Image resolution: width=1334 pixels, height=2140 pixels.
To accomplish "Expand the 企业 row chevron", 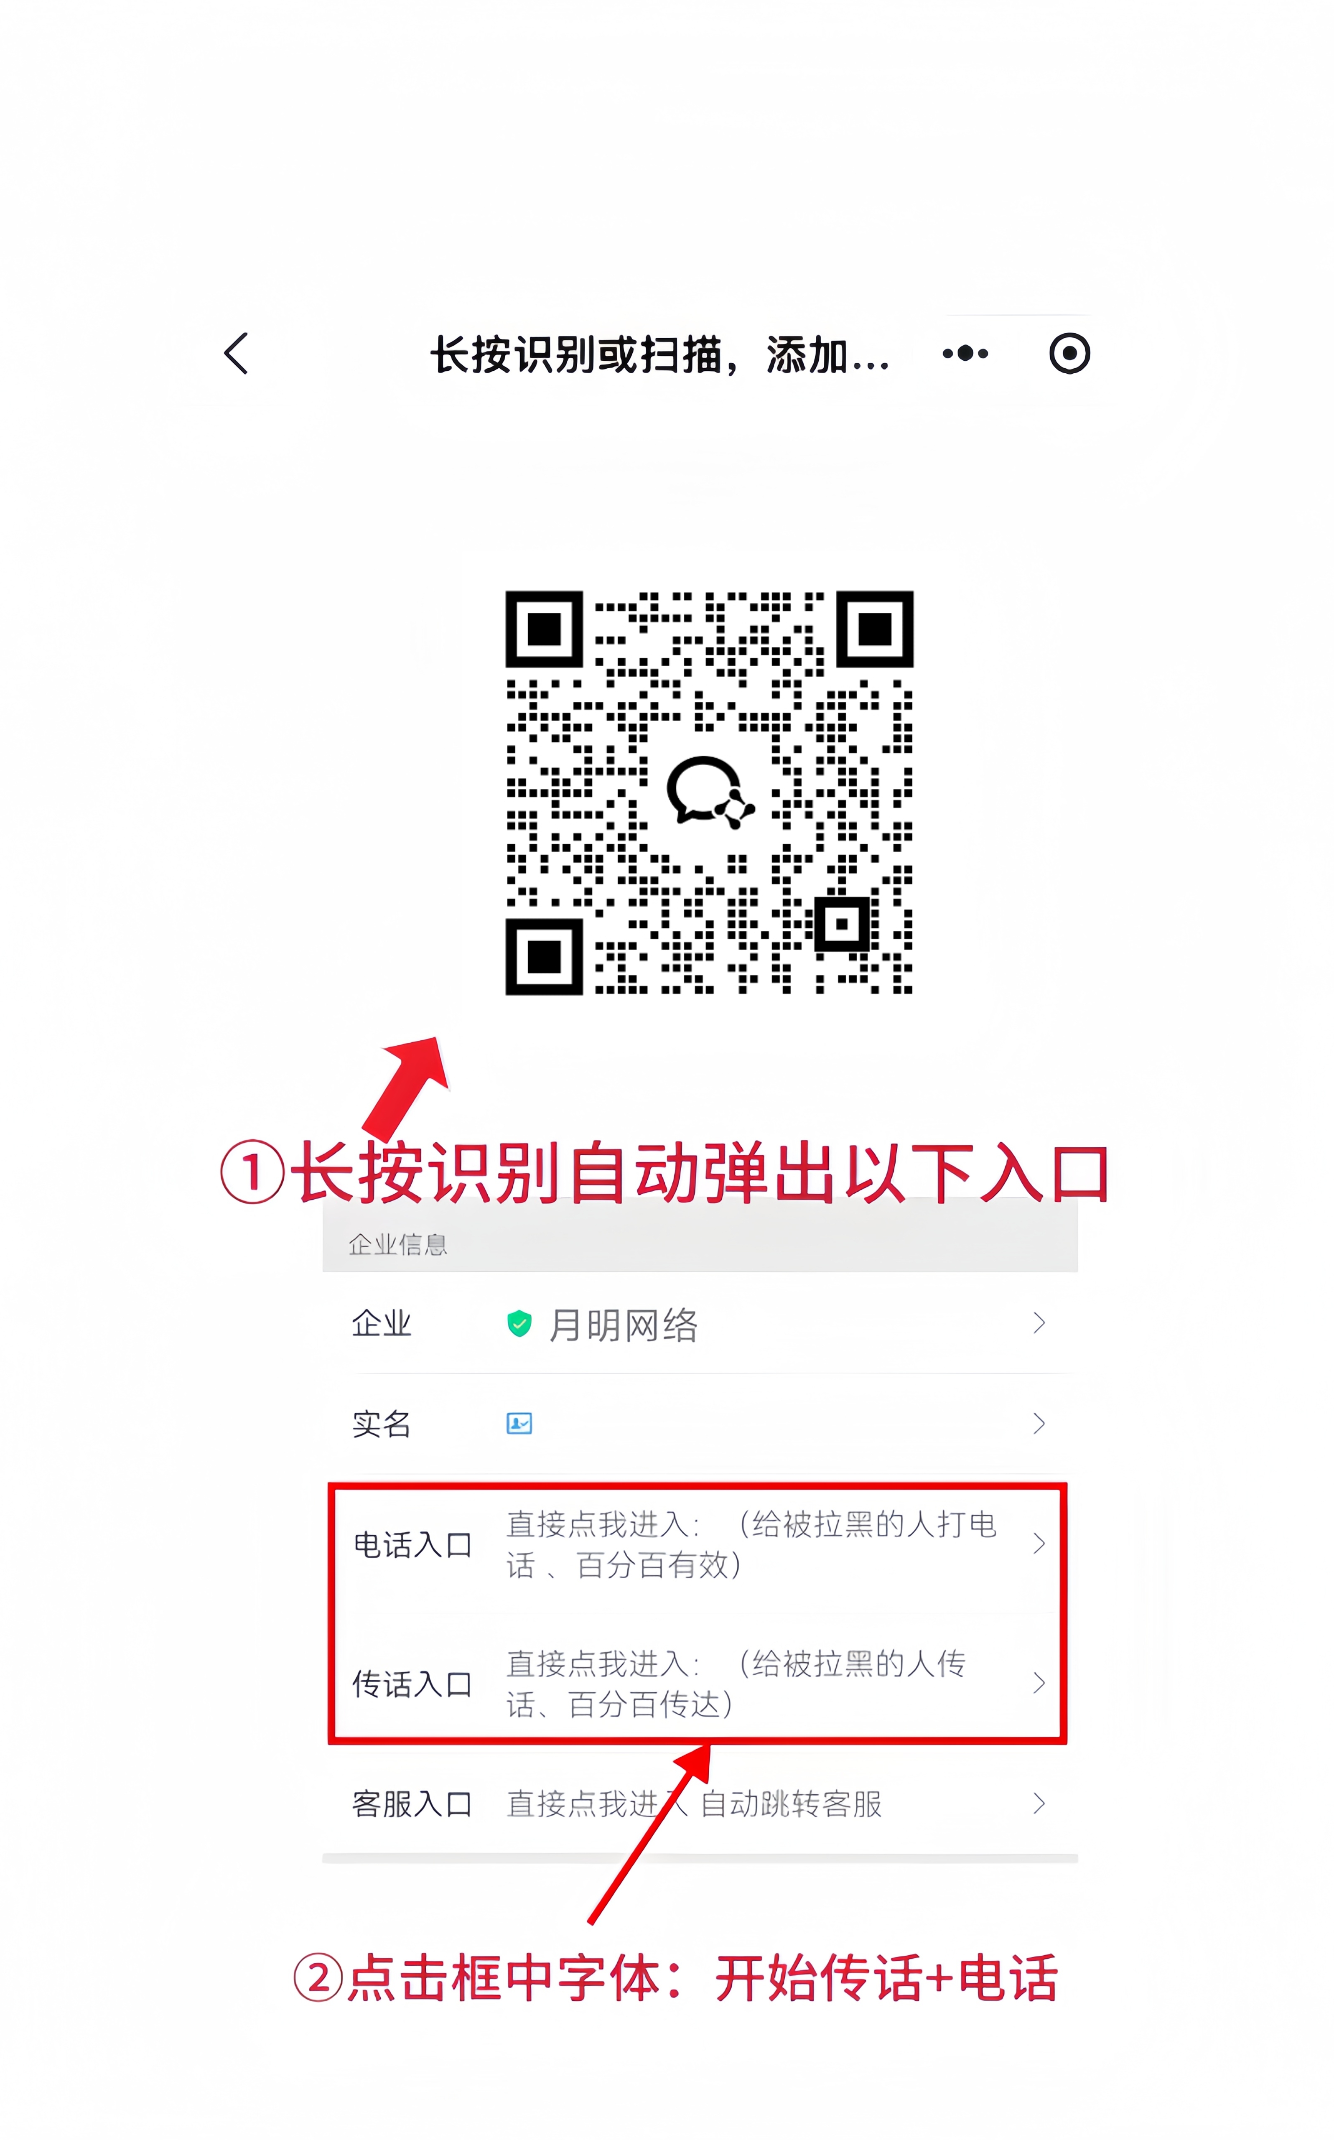I will pyautogui.click(x=1039, y=1322).
